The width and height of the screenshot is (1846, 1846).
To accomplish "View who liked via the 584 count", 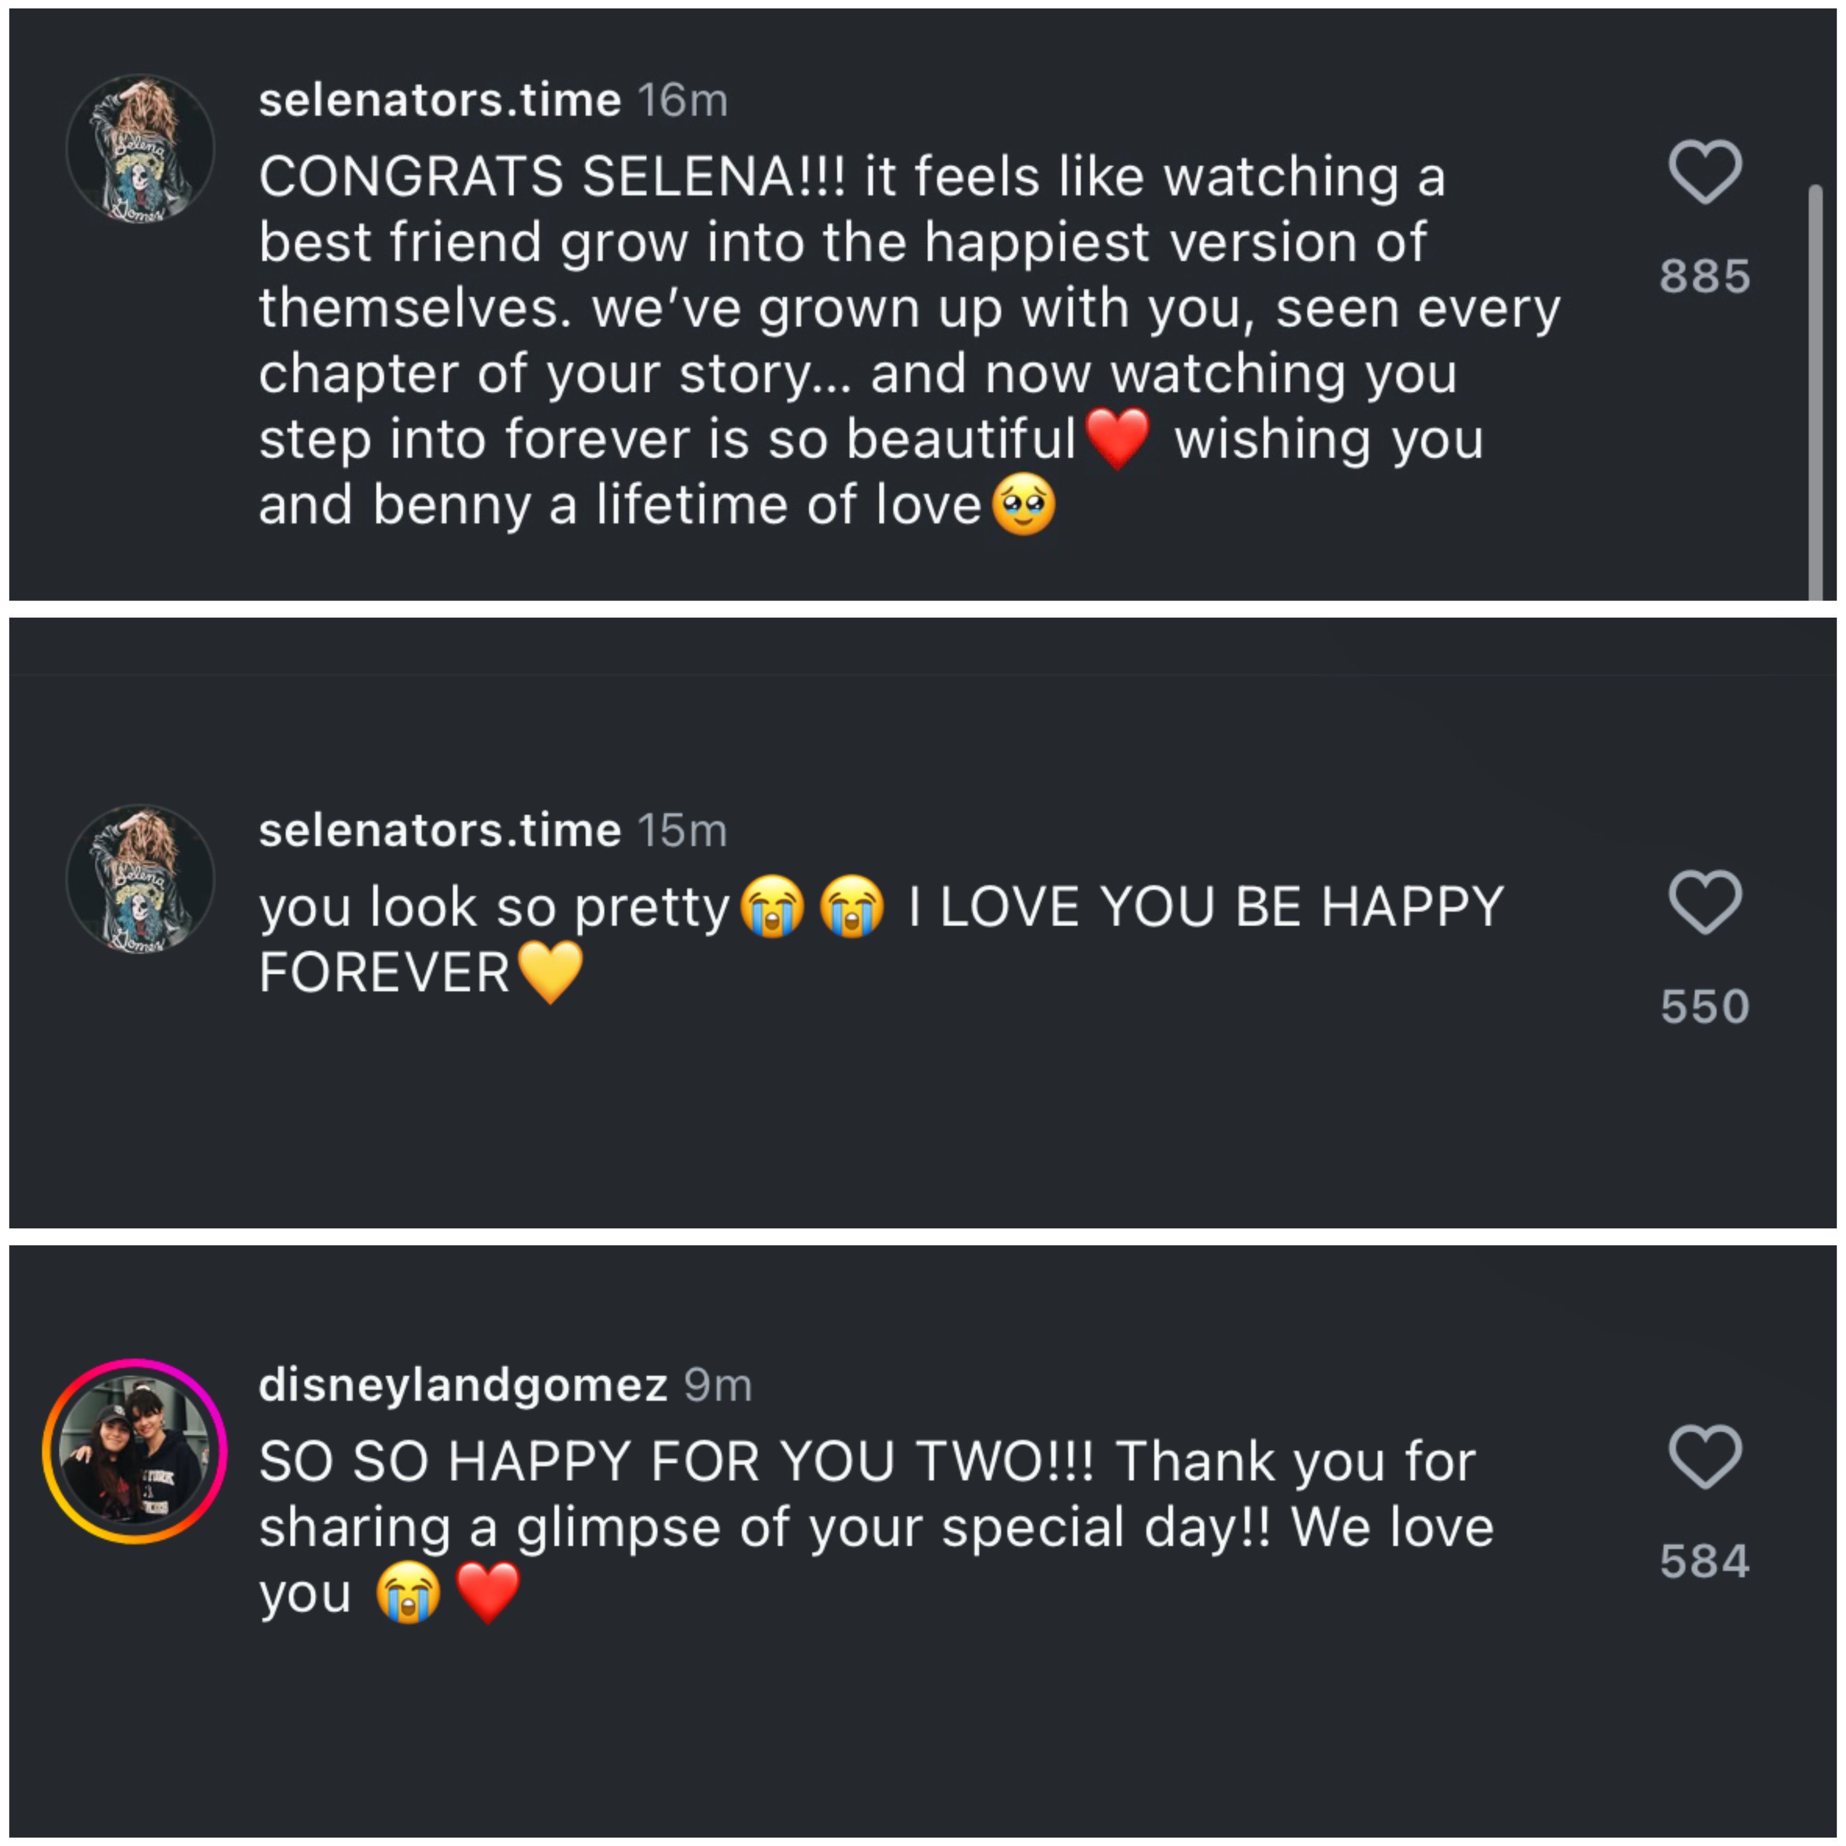I will (1705, 1561).
